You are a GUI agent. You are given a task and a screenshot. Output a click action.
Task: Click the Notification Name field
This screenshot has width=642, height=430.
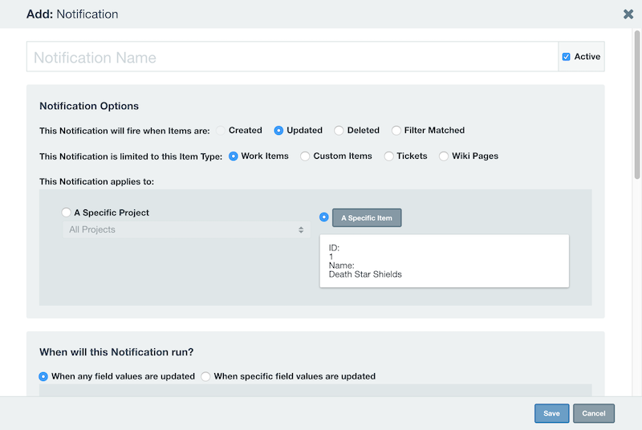point(292,57)
